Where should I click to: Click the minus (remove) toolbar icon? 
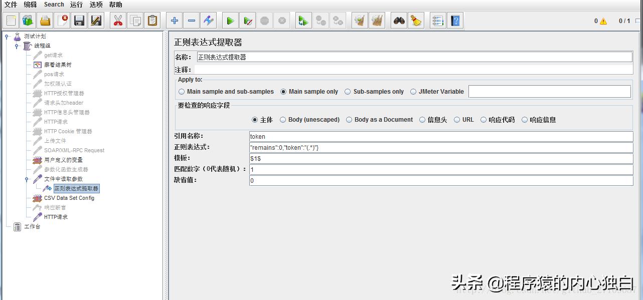pos(191,21)
